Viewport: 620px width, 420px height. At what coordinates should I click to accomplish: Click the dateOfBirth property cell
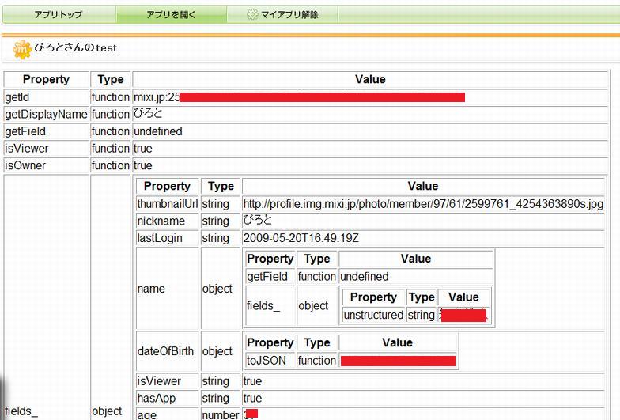click(168, 351)
